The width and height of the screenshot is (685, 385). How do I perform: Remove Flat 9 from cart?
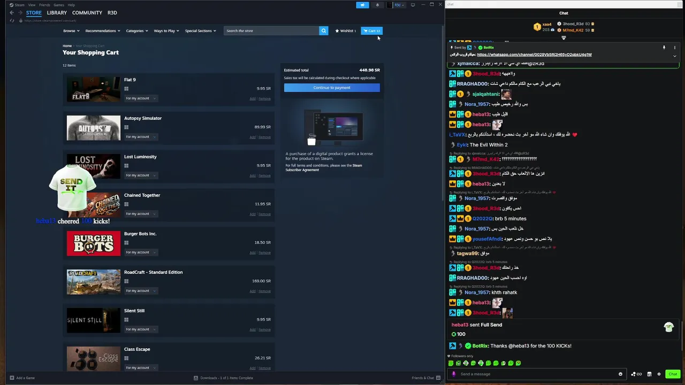[x=264, y=98]
